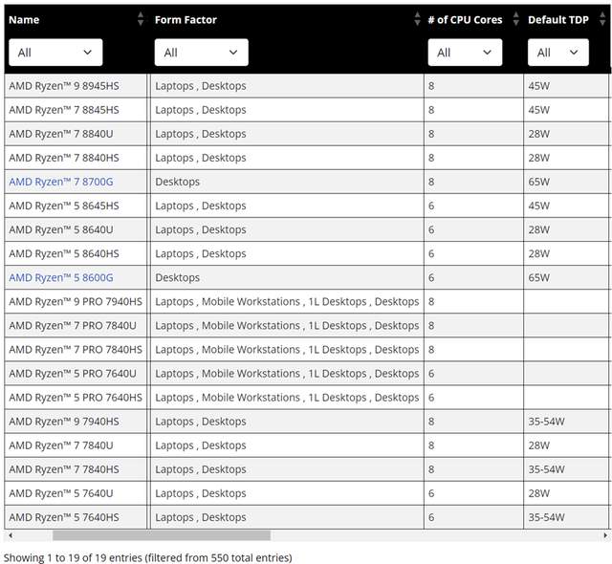612x564 pixels.
Task: Select the AMD Ryzen 5 7640U name cell
Action: click(76, 494)
